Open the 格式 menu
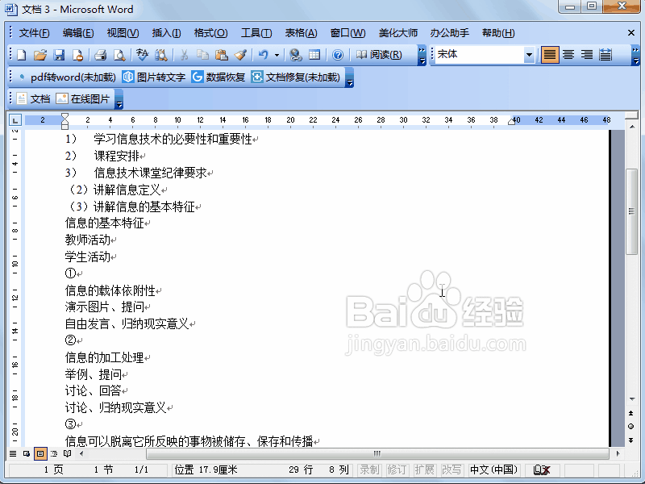 coord(210,32)
